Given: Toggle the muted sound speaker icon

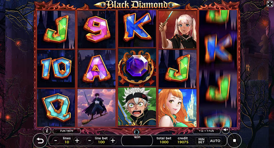Looking at the screenshot, I should tap(226, 130).
